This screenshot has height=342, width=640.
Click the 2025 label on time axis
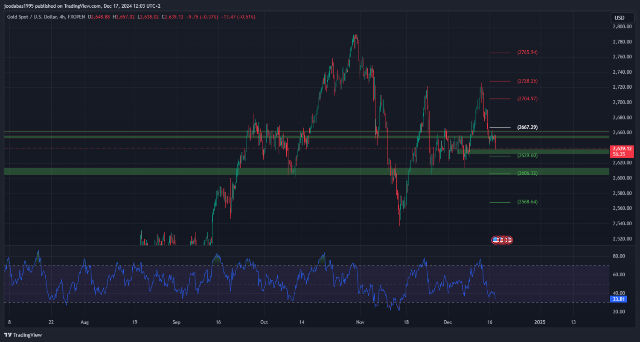[540, 322]
